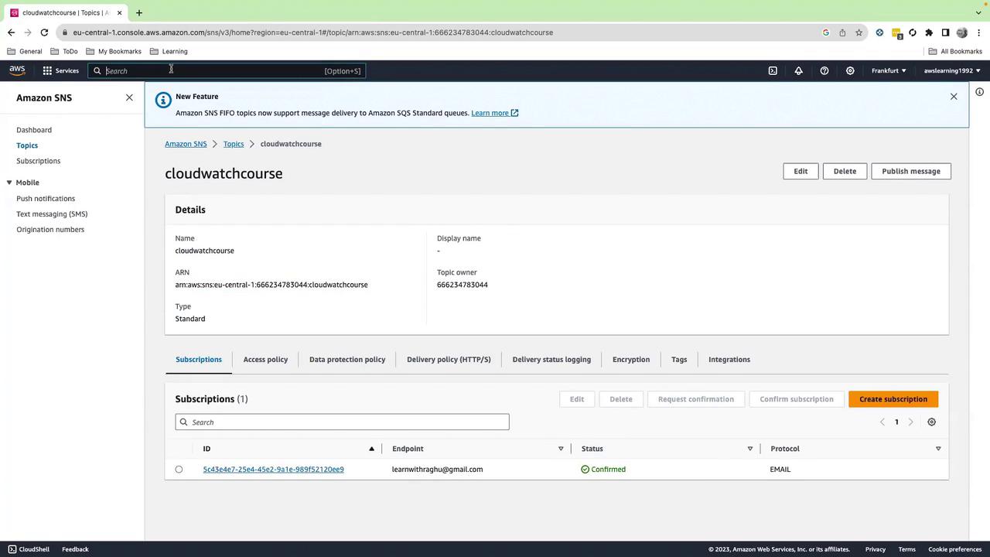Click the CloudShell icon in the footer
Screen dimensions: 990x557
(12, 549)
